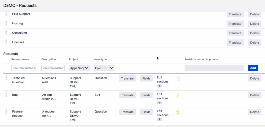Grab the drag handle beside Feature Request
Image resolution: width=265 pixels, height=127 pixels.
tap(6, 112)
